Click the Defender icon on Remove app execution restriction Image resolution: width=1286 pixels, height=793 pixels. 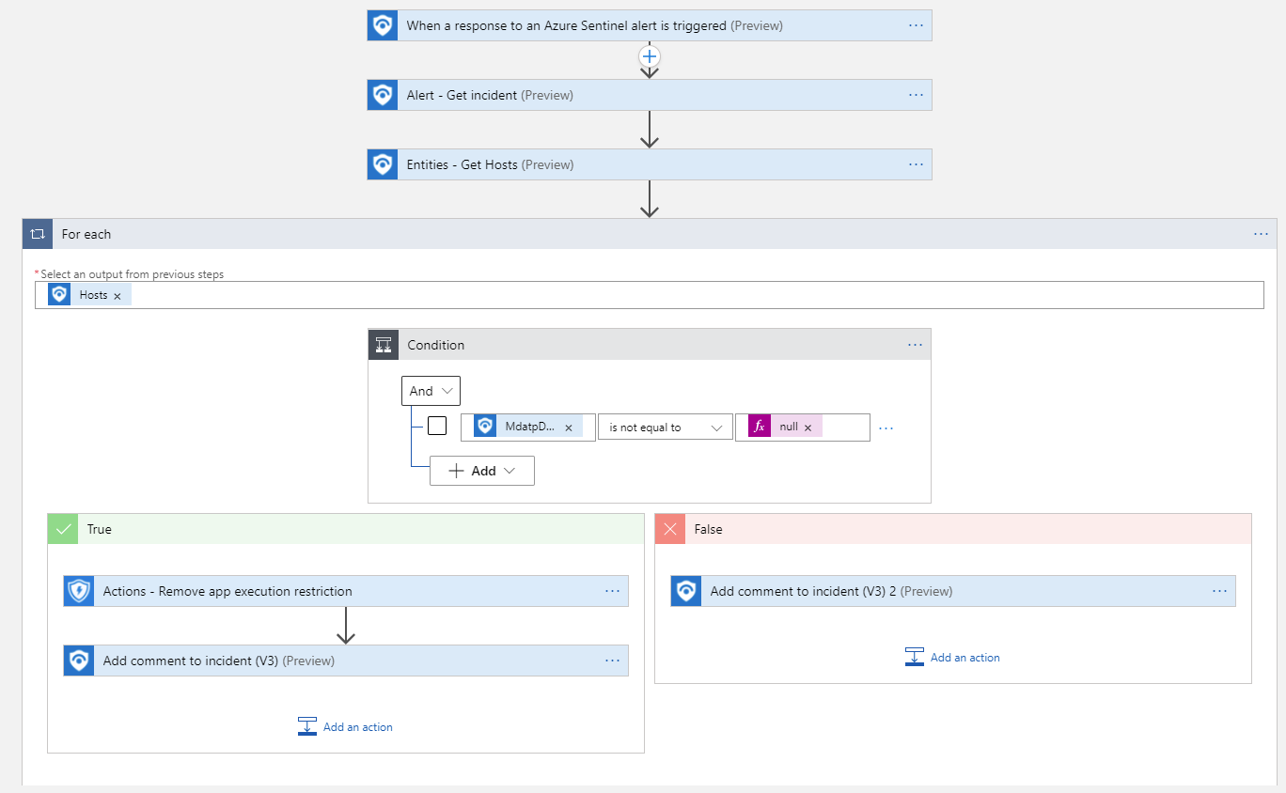click(x=79, y=591)
